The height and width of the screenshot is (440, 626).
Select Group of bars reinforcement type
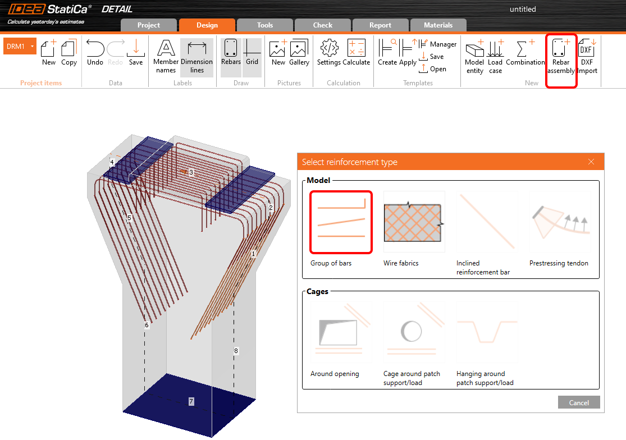coord(341,222)
